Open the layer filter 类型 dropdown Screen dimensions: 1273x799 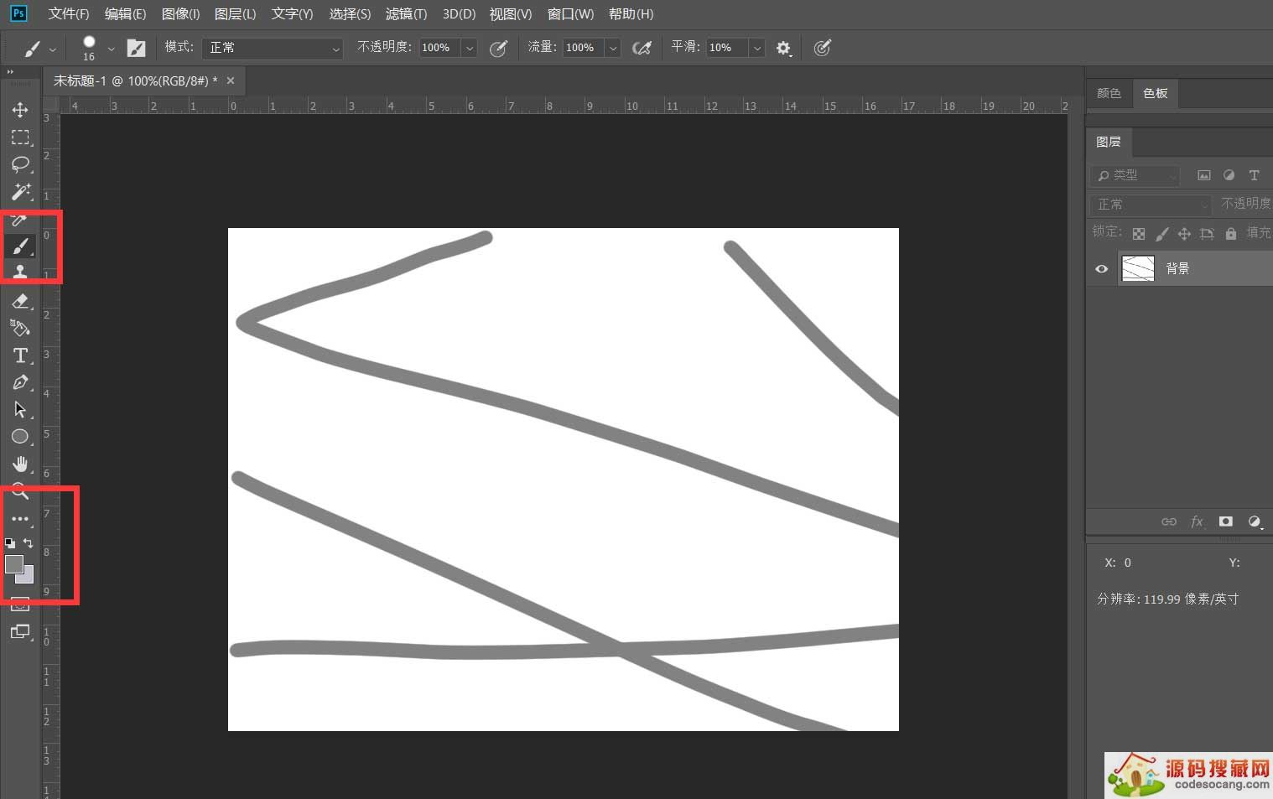[1134, 175]
